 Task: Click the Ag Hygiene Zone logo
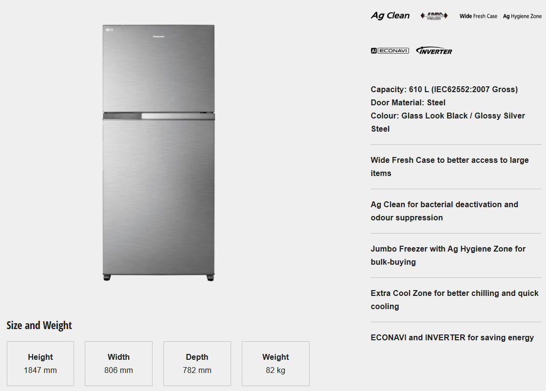(522, 16)
